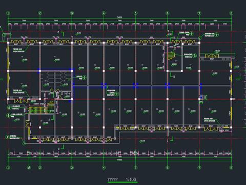The image size is (246, 185).
Task: Pick the small bubble between bottom axes 1 and 2
Action: click(29, 168)
